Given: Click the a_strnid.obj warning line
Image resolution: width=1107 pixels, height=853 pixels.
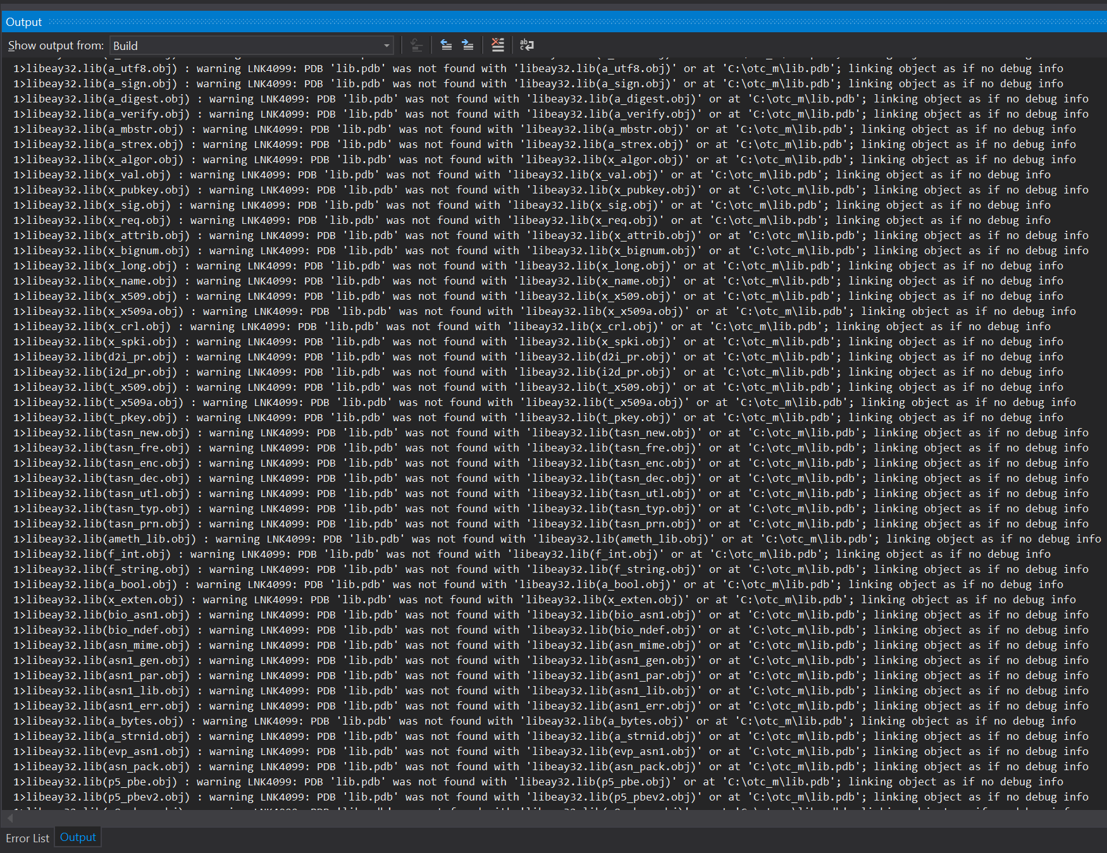Looking at the screenshot, I should click(551, 736).
